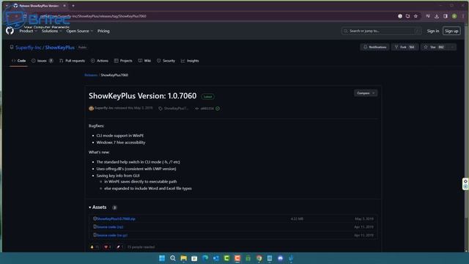The height and width of the screenshot is (264, 469).
Task: Open Microsoft Edge from taskbar
Action: [205, 258]
